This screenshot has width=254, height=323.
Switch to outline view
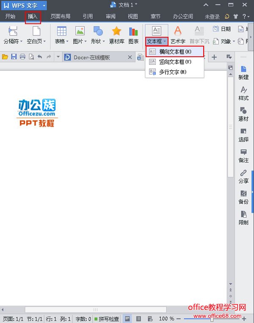(138, 319)
